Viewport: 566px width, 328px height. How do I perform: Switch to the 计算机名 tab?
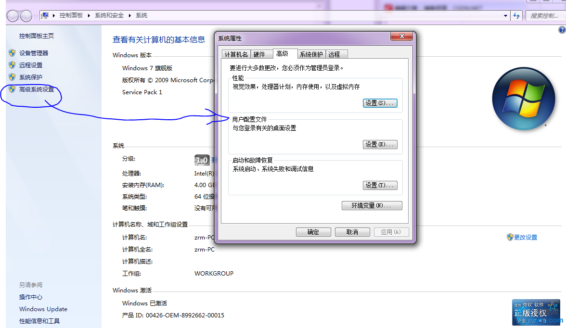coord(236,54)
